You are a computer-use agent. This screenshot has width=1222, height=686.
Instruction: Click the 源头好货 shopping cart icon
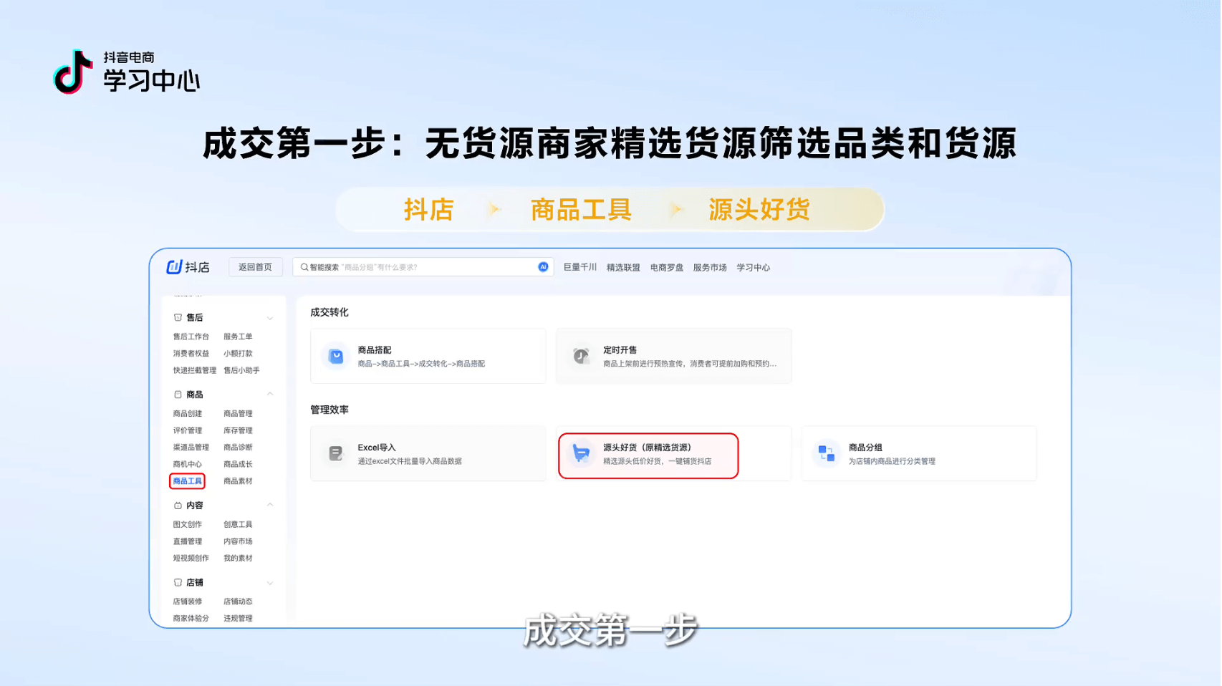pos(581,453)
